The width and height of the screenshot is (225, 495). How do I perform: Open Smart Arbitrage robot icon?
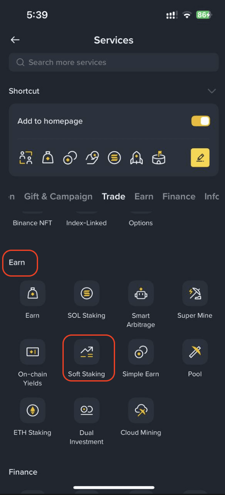click(141, 293)
